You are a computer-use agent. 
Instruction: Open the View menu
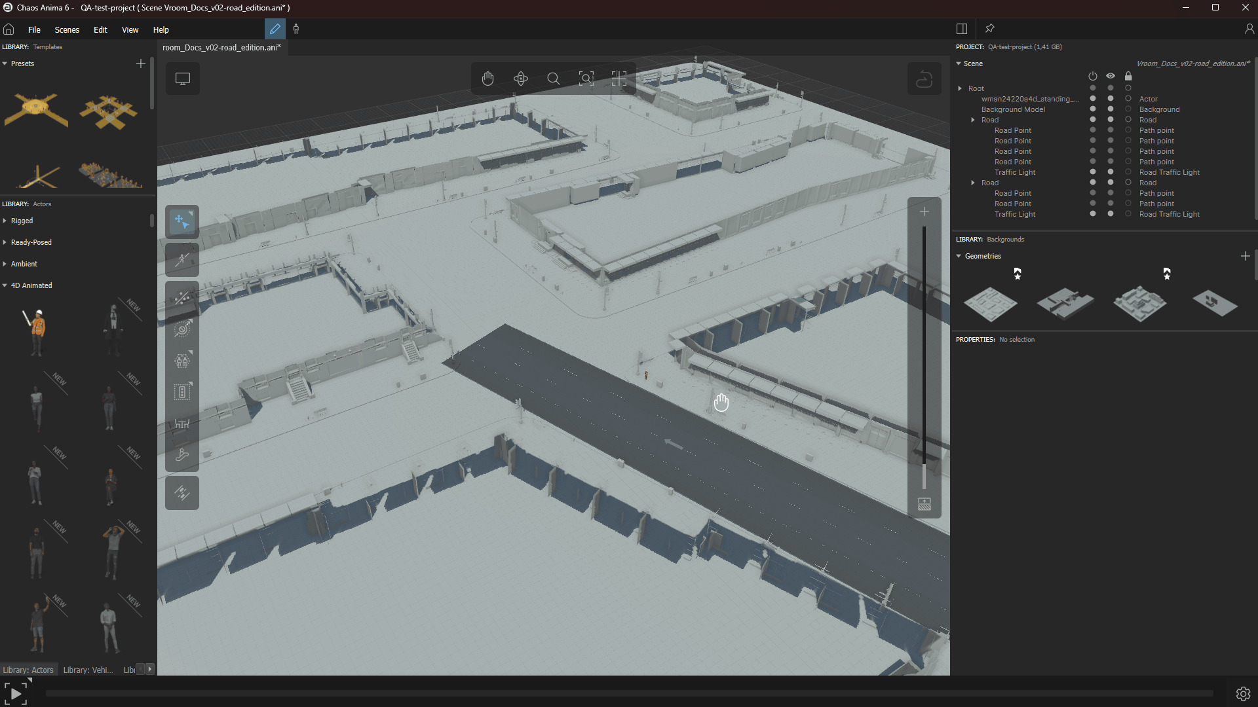click(x=130, y=29)
